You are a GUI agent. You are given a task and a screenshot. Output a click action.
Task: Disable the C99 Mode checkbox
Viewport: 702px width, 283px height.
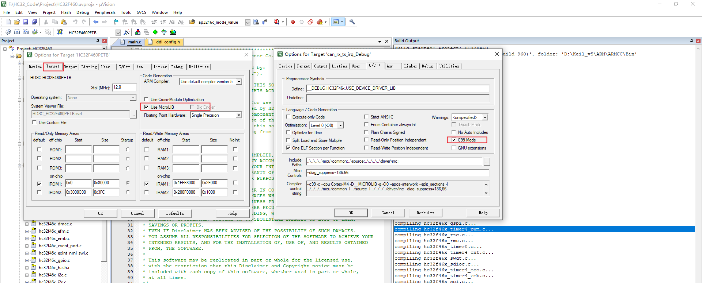pyautogui.click(x=454, y=140)
